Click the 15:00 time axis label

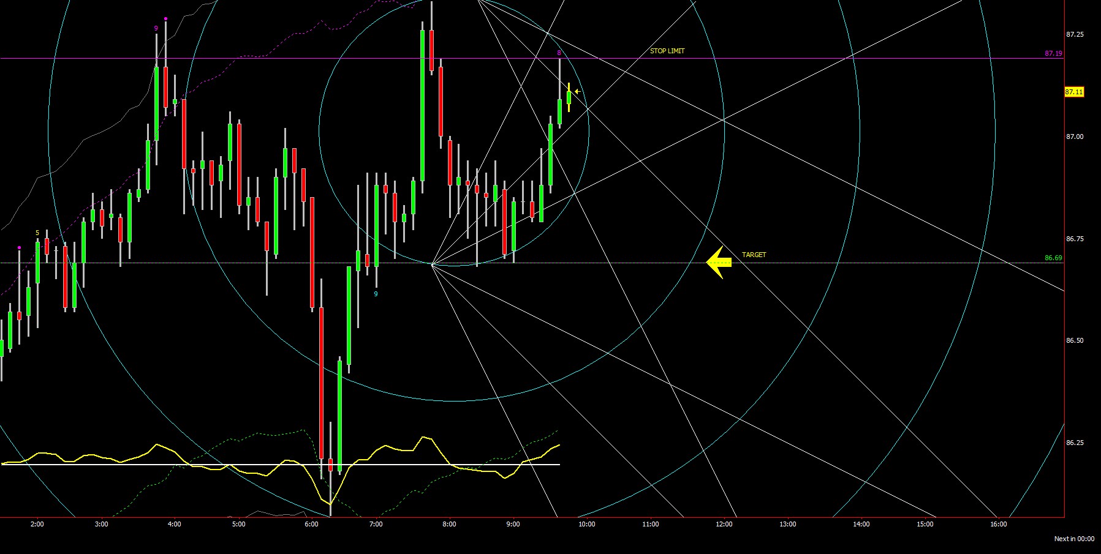point(925,524)
